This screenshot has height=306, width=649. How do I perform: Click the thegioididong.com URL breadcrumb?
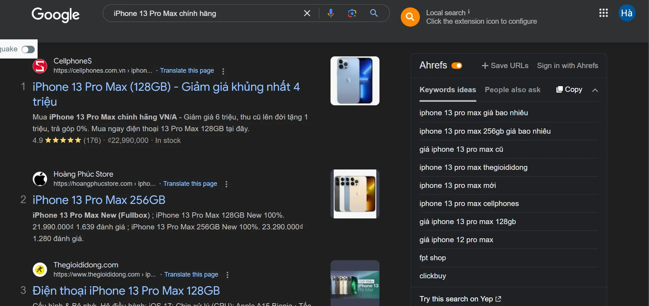tap(104, 274)
